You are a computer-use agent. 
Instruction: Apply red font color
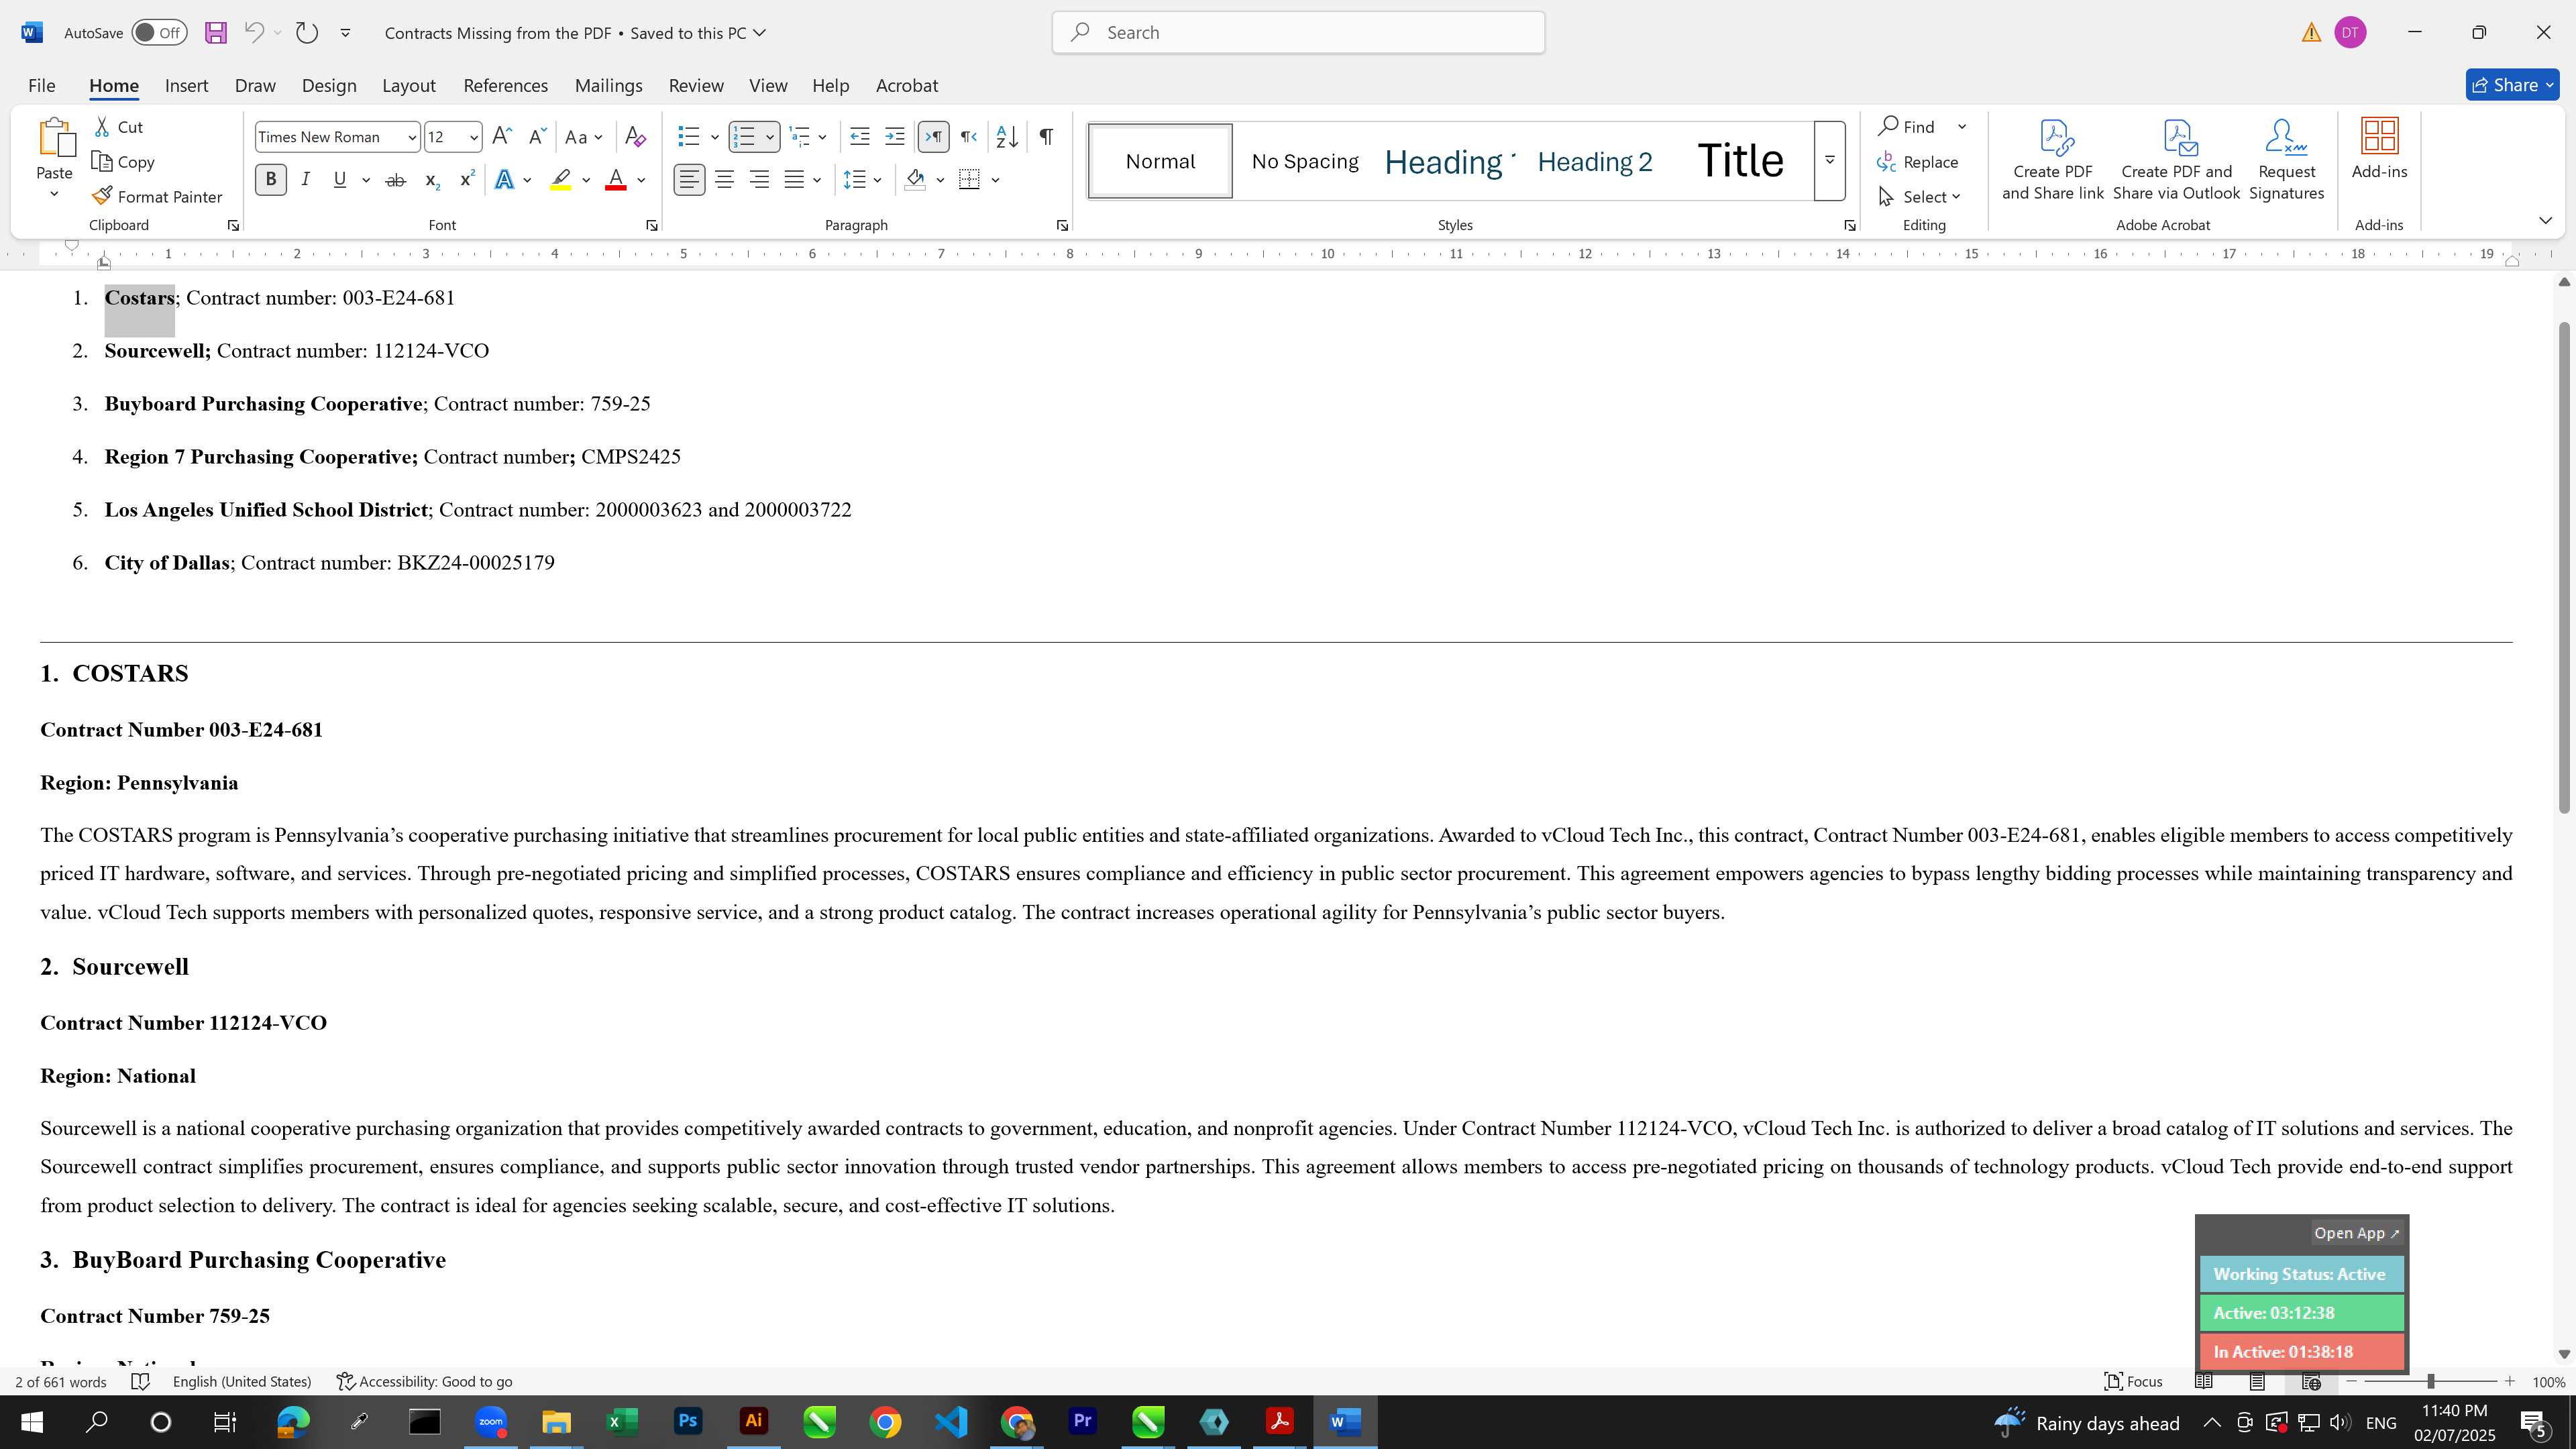(616, 180)
